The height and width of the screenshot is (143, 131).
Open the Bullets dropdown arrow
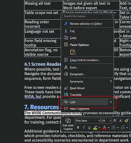[118, 128]
